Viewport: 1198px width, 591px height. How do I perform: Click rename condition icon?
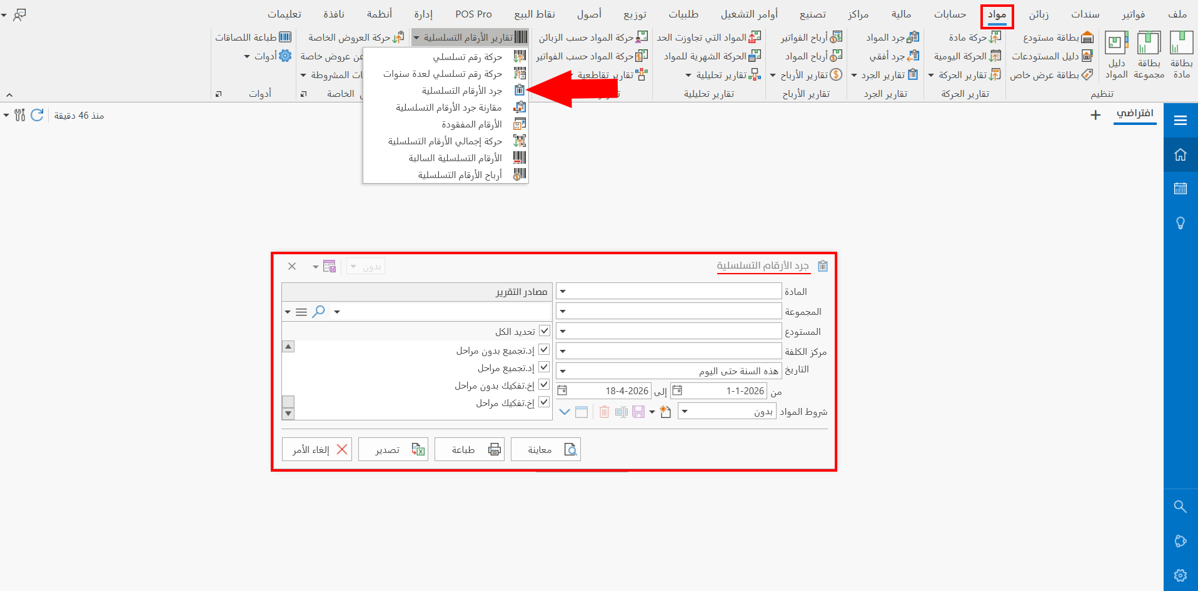[621, 412]
